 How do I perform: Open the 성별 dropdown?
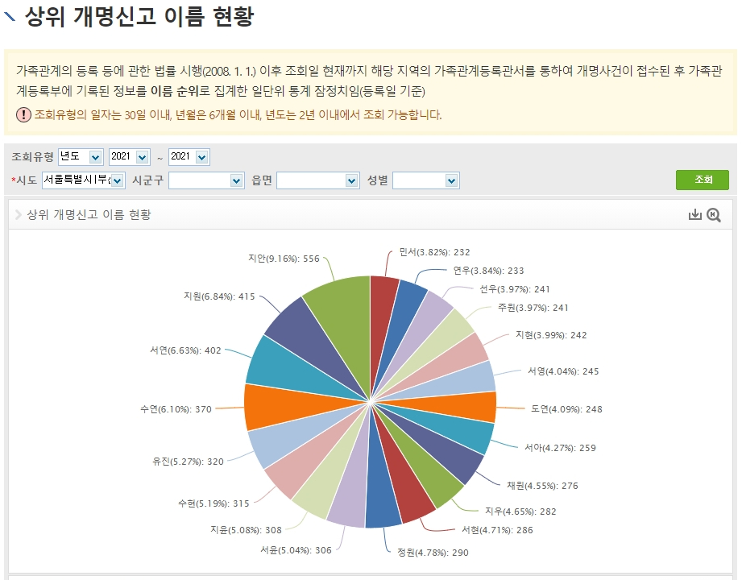tap(426, 180)
